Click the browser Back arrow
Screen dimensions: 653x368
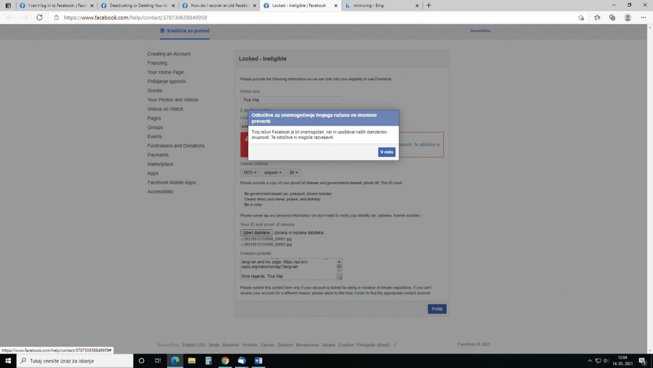(9, 17)
